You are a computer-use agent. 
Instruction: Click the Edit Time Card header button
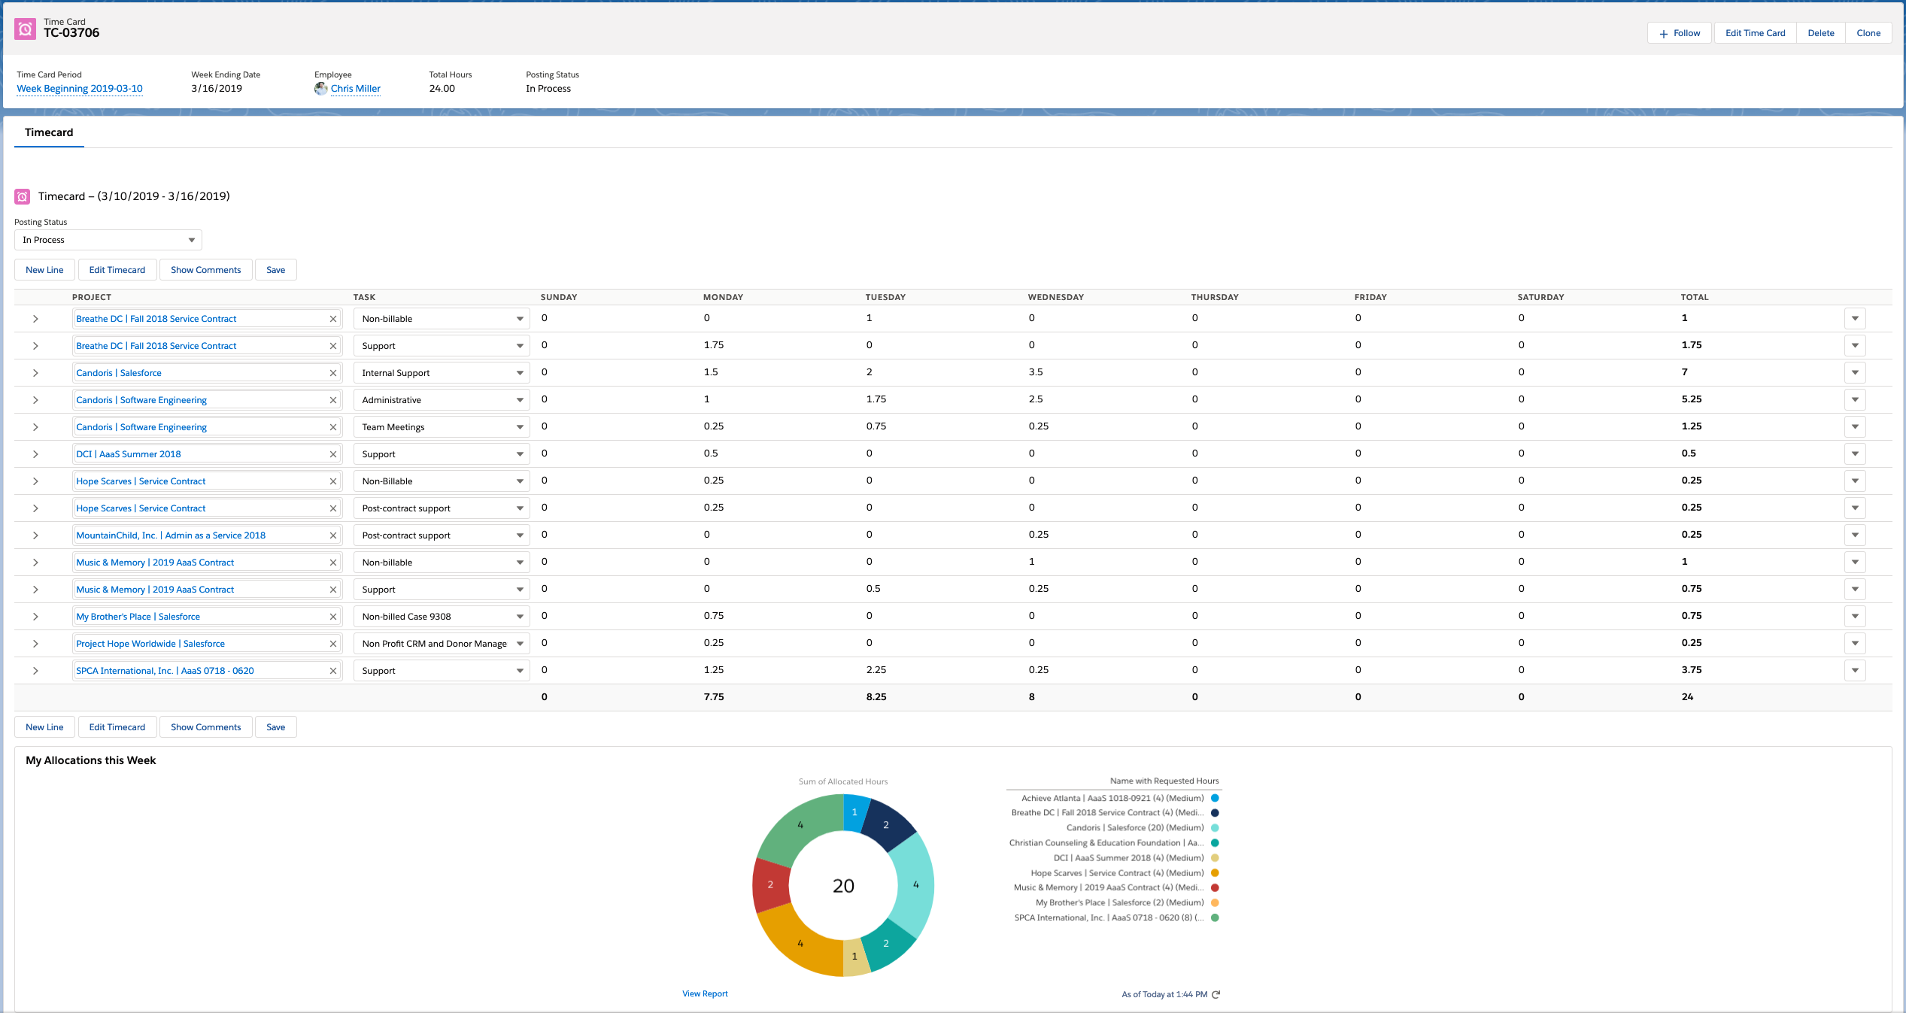[x=1754, y=33]
